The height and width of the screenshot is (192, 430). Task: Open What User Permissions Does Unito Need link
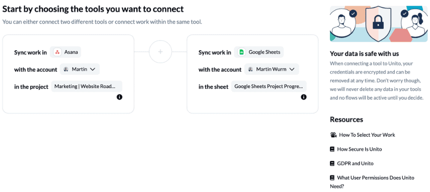tap(372, 182)
